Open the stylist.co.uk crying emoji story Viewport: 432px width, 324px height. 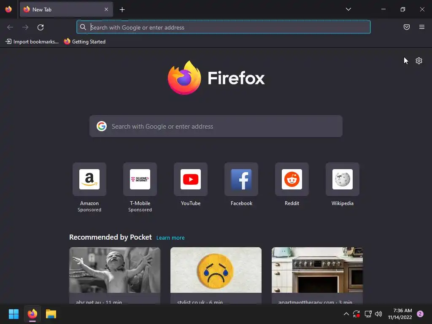point(216,270)
